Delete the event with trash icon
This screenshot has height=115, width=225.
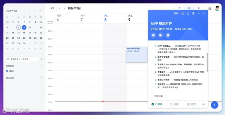tap(193, 13)
